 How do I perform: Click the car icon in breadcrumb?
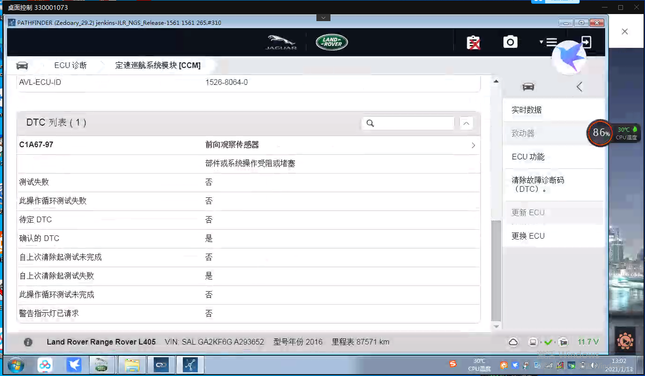(x=22, y=65)
